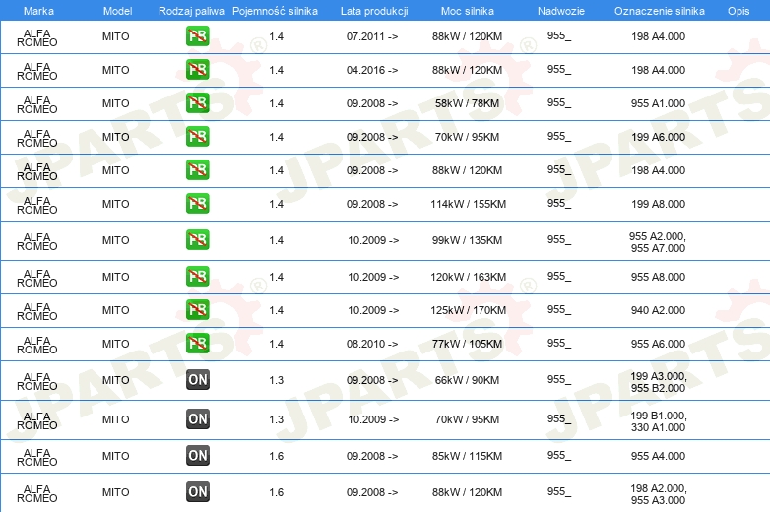This screenshot has width=770, height=512.
Task: Select engine code 199 A8.000
Action: click(658, 204)
